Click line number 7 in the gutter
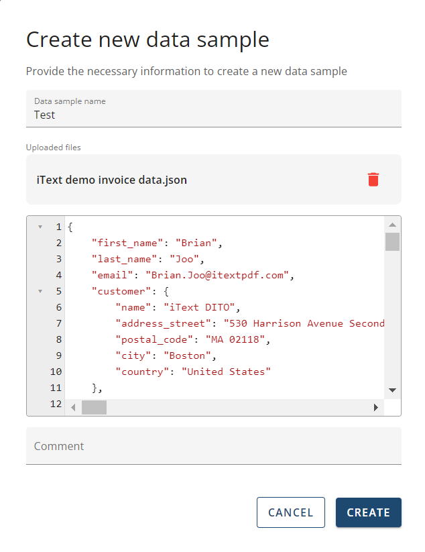The image size is (425, 552). 59,323
